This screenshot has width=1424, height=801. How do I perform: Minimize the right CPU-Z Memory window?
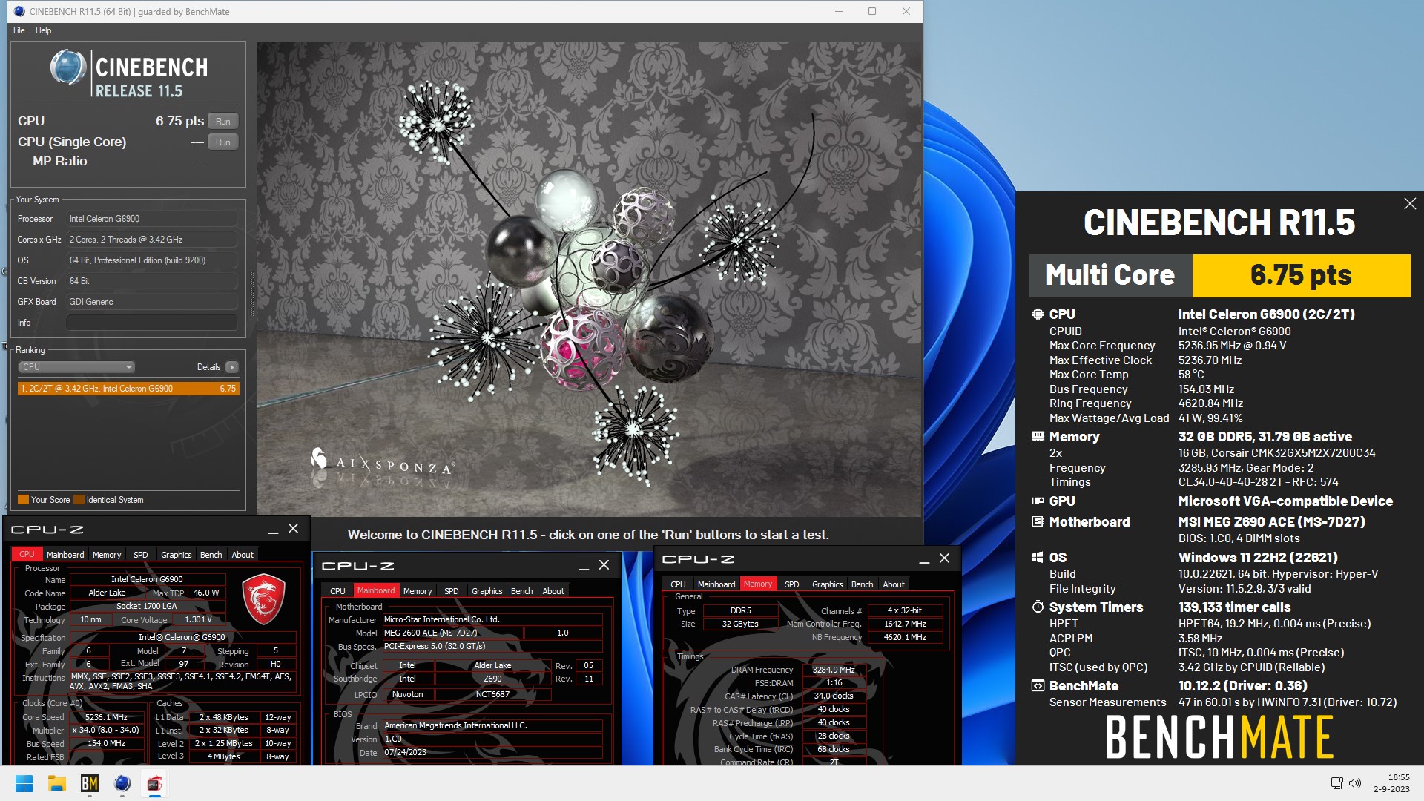pos(924,560)
